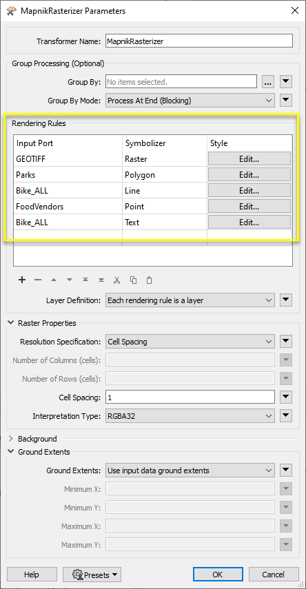Click the Cell Spacing input field
Screen dimensions: 306x589
190,397
